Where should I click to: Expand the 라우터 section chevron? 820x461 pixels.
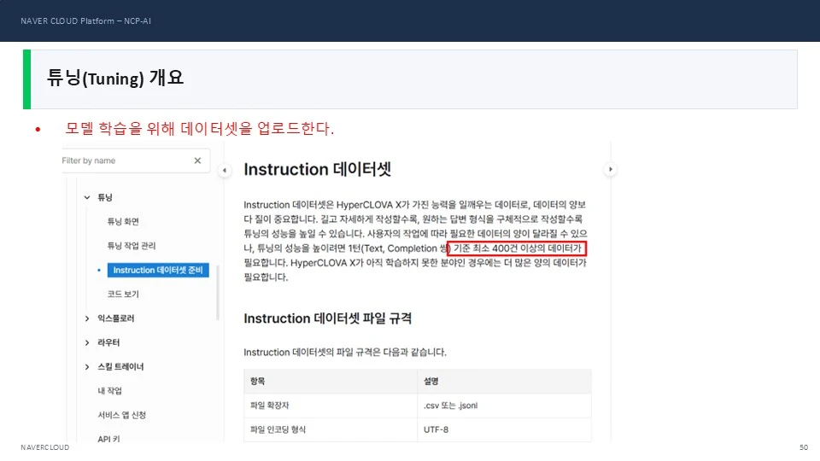point(87,342)
